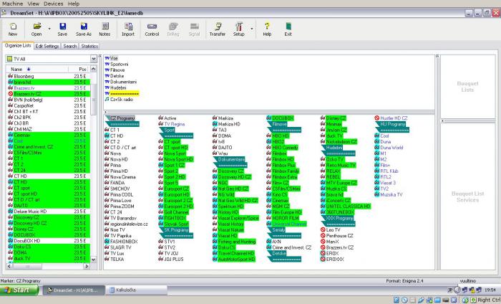The width and height of the screenshot is (501, 304).
Task: Open the Notes tool
Action: (104, 29)
